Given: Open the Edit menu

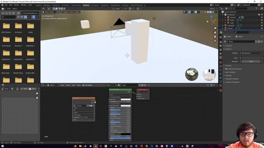Looking at the screenshot, I should [x=11, y=5].
